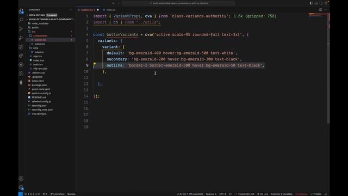The height and width of the screenshot is (196, 348).
Task: Go back with the navigation arrow
Action: [114, 3]
